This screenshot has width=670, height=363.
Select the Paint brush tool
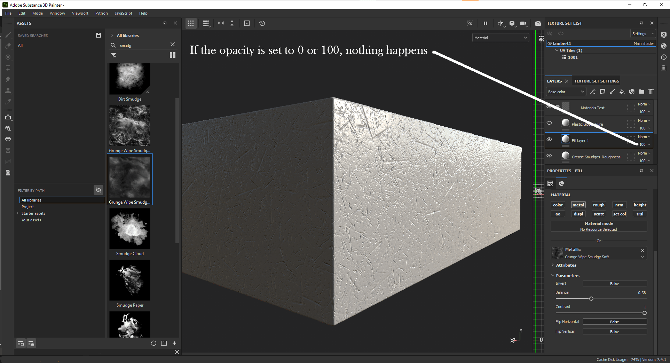tap(8, 35)
